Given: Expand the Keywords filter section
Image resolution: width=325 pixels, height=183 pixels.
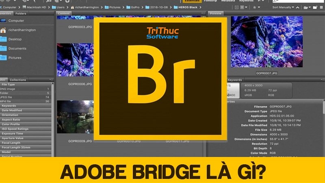Looking at the screenshot, I should click(25, 106).
